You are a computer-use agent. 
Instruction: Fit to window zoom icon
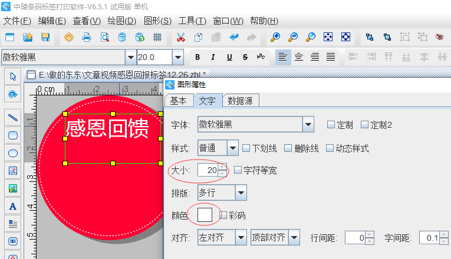328,37
